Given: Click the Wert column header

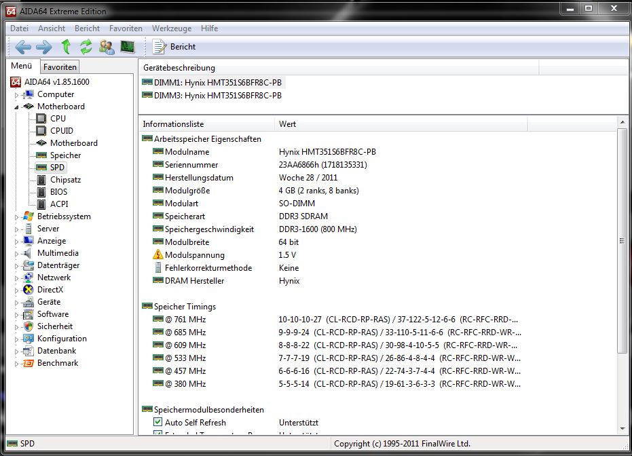Looking at the screenshot, I should click(401, 124).
